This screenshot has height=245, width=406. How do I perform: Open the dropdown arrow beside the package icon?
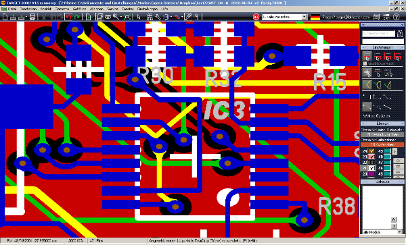[171, 17]
